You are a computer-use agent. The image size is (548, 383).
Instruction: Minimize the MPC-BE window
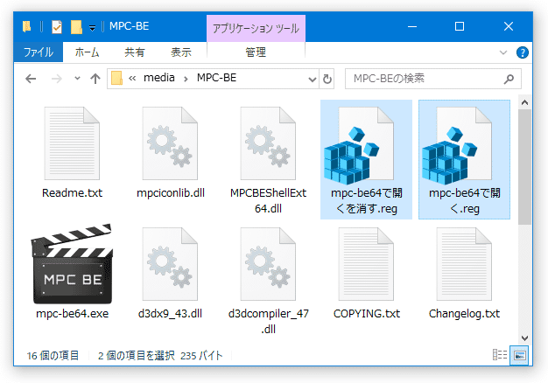(x=412, y=26)
